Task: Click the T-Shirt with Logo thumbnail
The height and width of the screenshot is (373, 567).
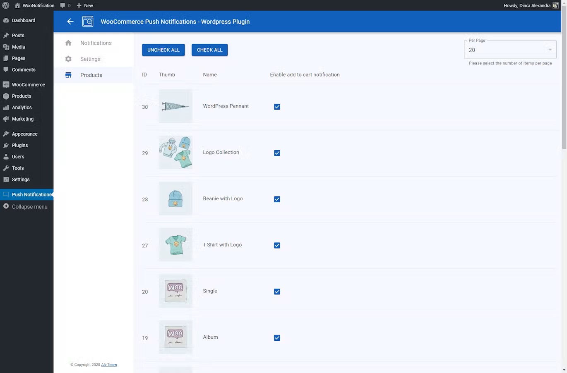Action: point(175,245)
